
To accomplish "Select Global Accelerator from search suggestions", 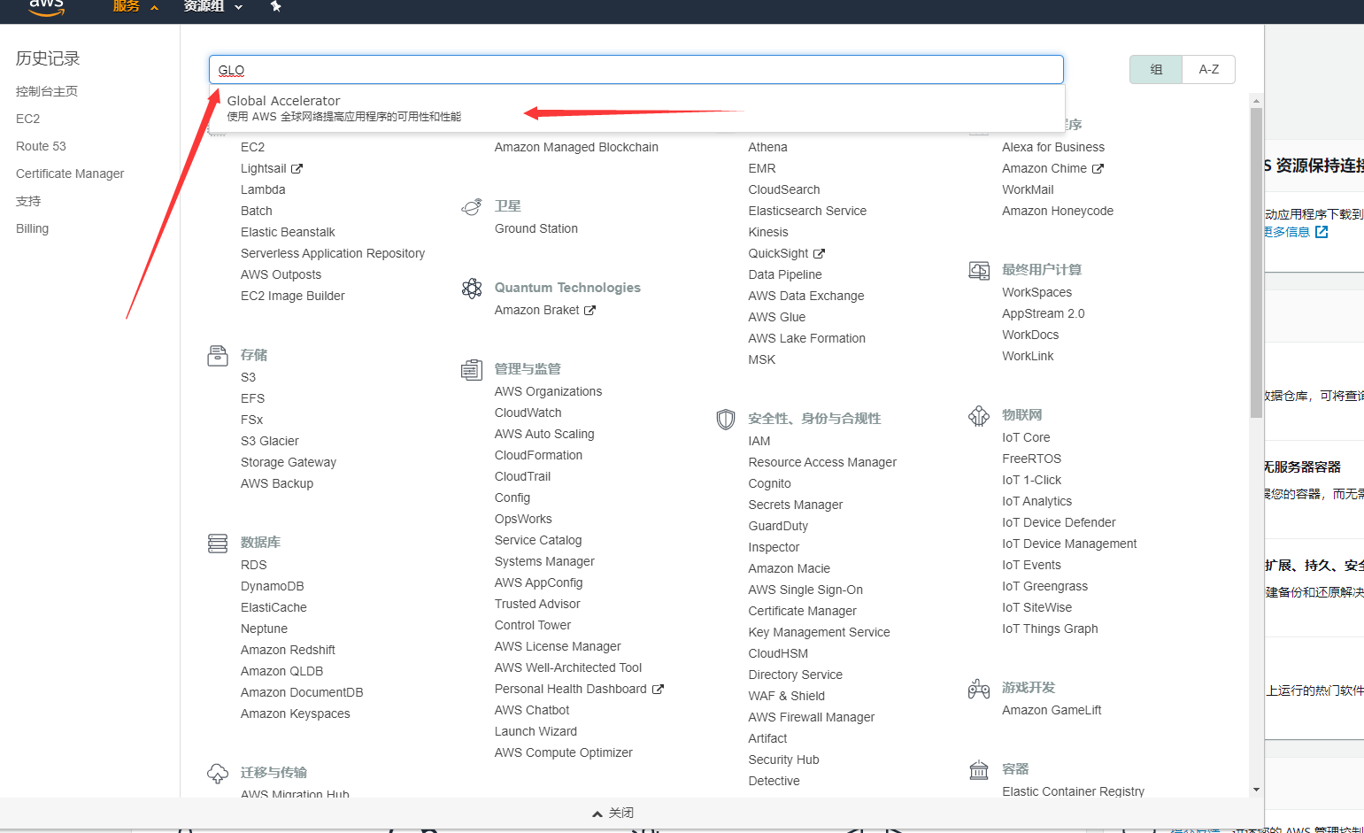I will point(284,101).
